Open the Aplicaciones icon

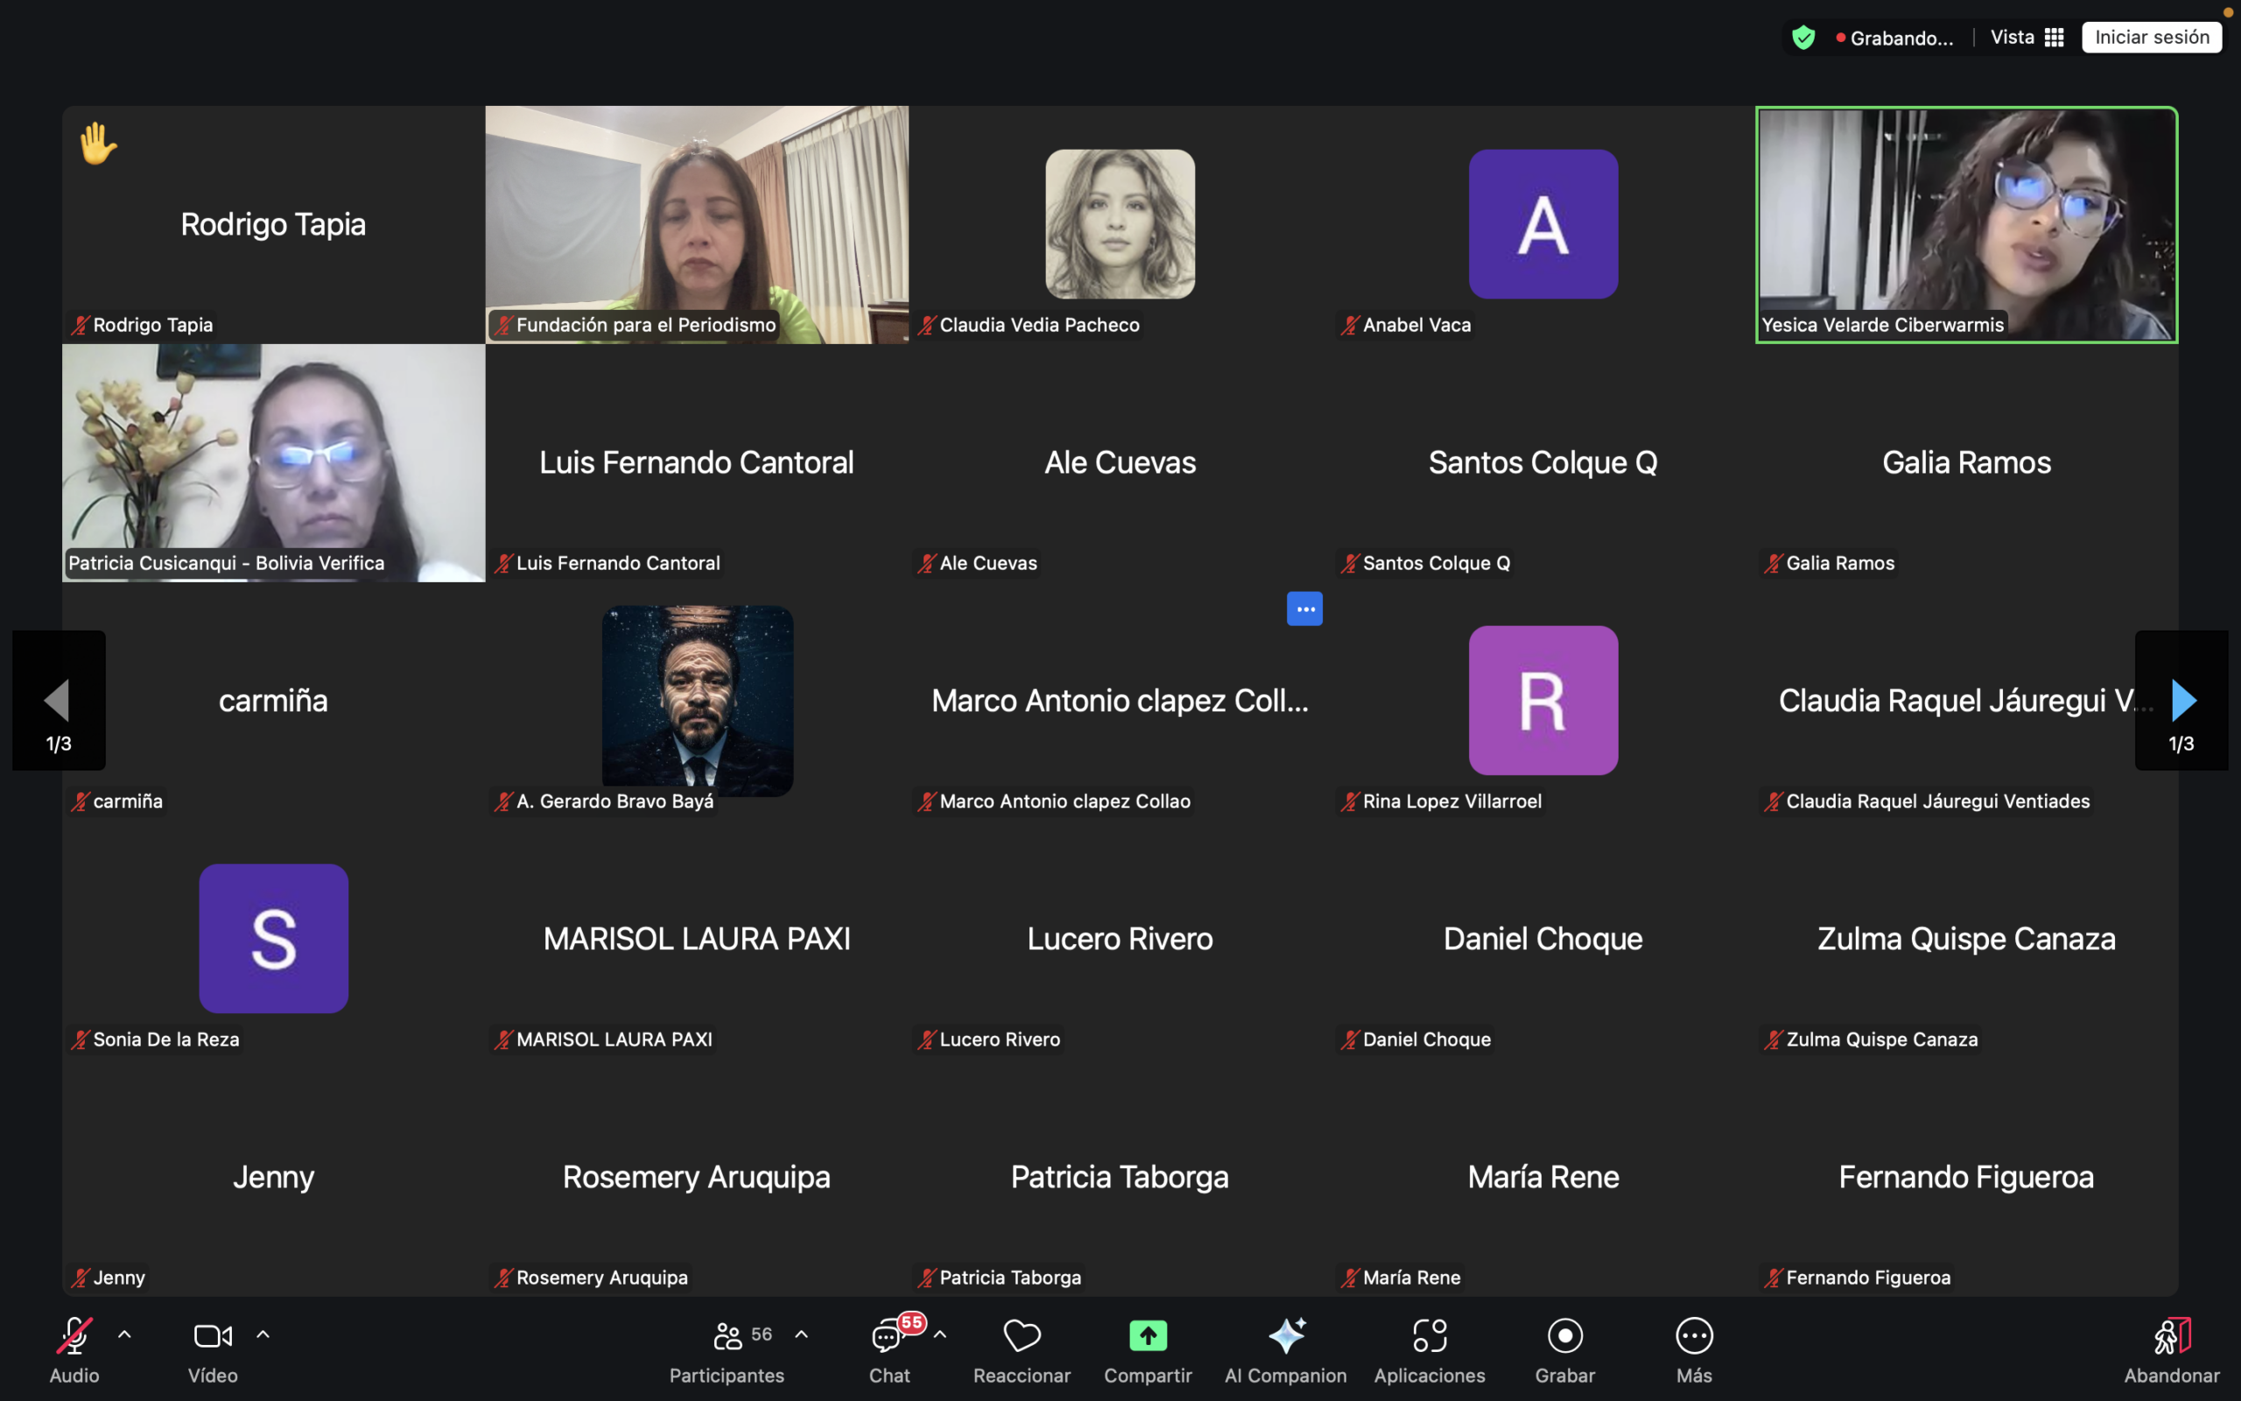click(1429, 1335)
